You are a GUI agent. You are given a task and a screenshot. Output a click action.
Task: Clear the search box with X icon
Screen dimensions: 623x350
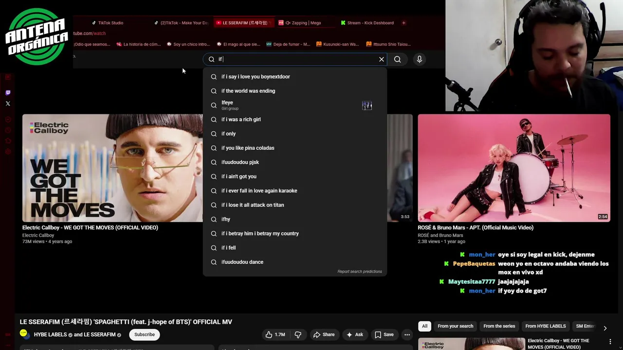click(x=382, y=59)
